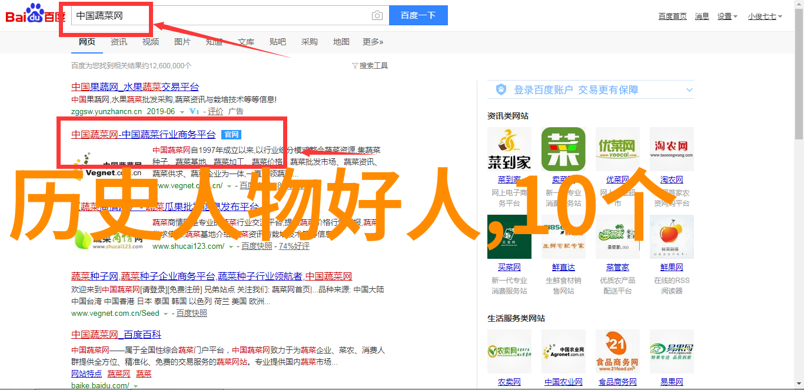
Task: Switch to the 视频 tab
Action: (x=151, y=42)
